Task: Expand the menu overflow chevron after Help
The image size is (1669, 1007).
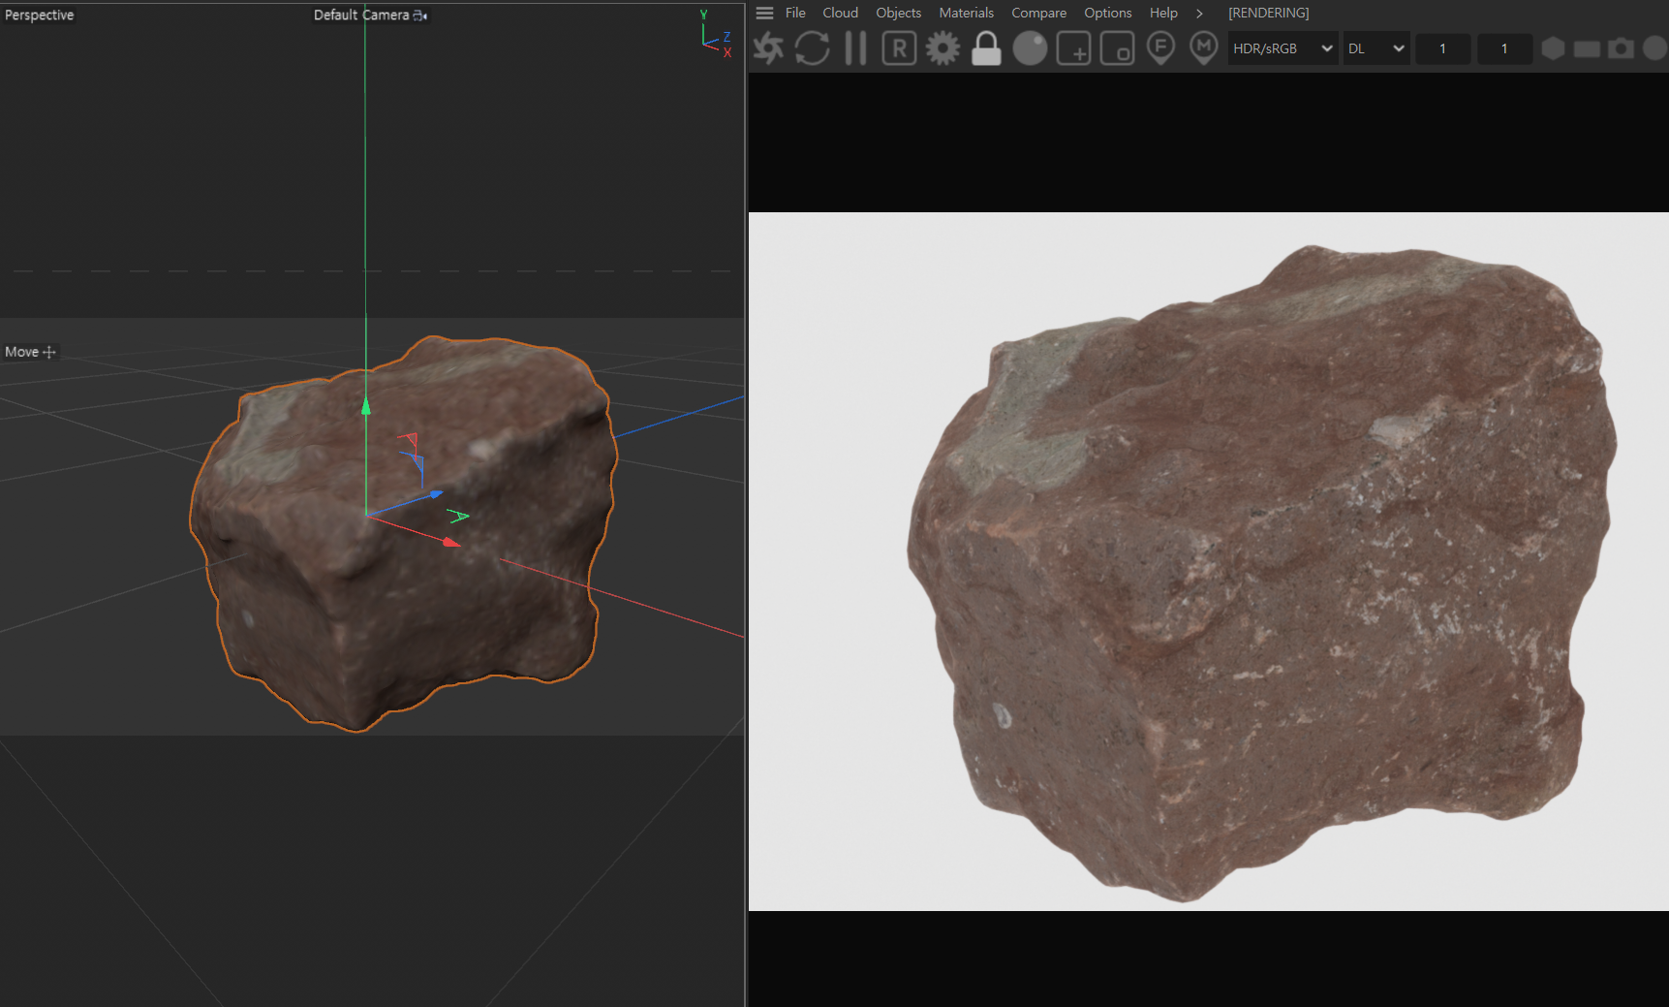Action: [x=1199, y=13]
